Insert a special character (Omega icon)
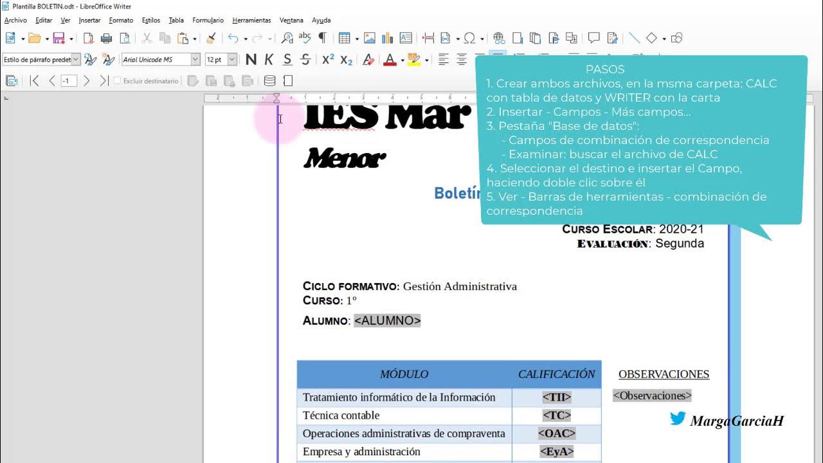Viewport: 823px width, 463px height. coord(469,39)
